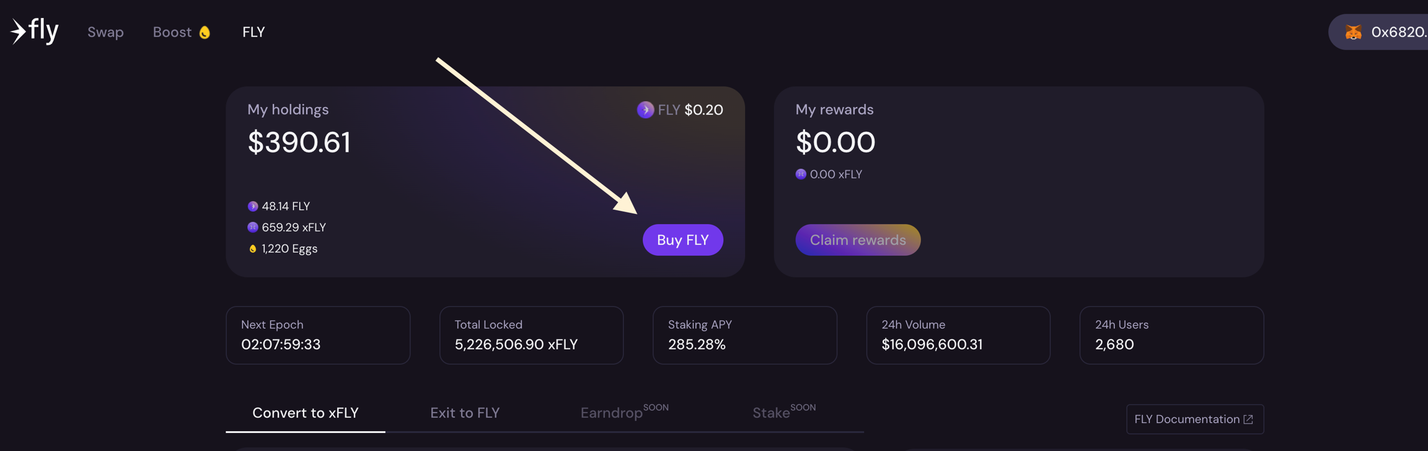The image size is (1428, 451).
Task: Click the Claim rewards button
Action: pyautogui.click(x=858, y=240)
